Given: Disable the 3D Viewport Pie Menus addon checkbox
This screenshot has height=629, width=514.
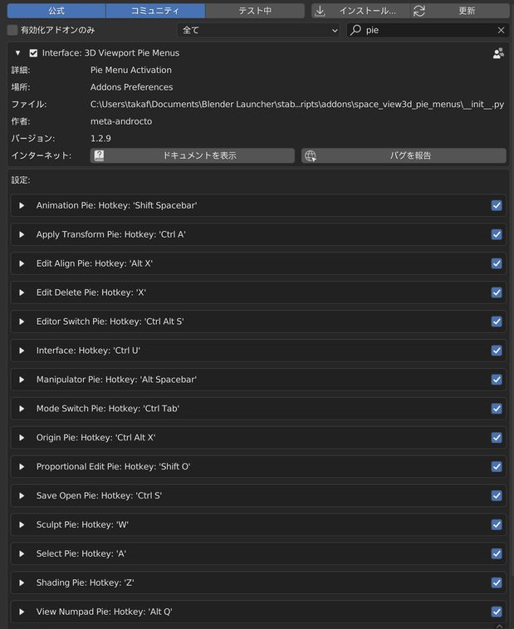Looking at the screenshot, I should click(x=33, y=53).
